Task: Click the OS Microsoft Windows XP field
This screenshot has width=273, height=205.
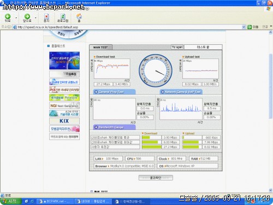Action: point(188,166)
